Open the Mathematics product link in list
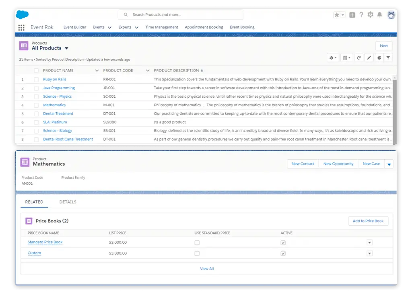The height and width of the screenshot is (292, 412). pyautogui.click(x=54, y=105)
